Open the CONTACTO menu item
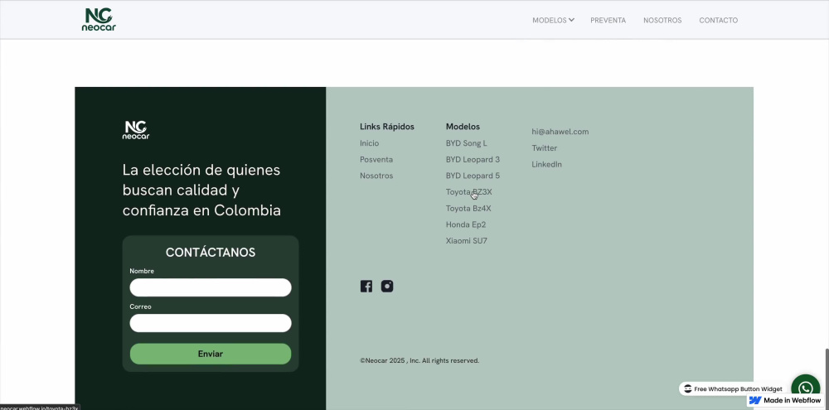This screenshot has width=829, height=410. 719,20
